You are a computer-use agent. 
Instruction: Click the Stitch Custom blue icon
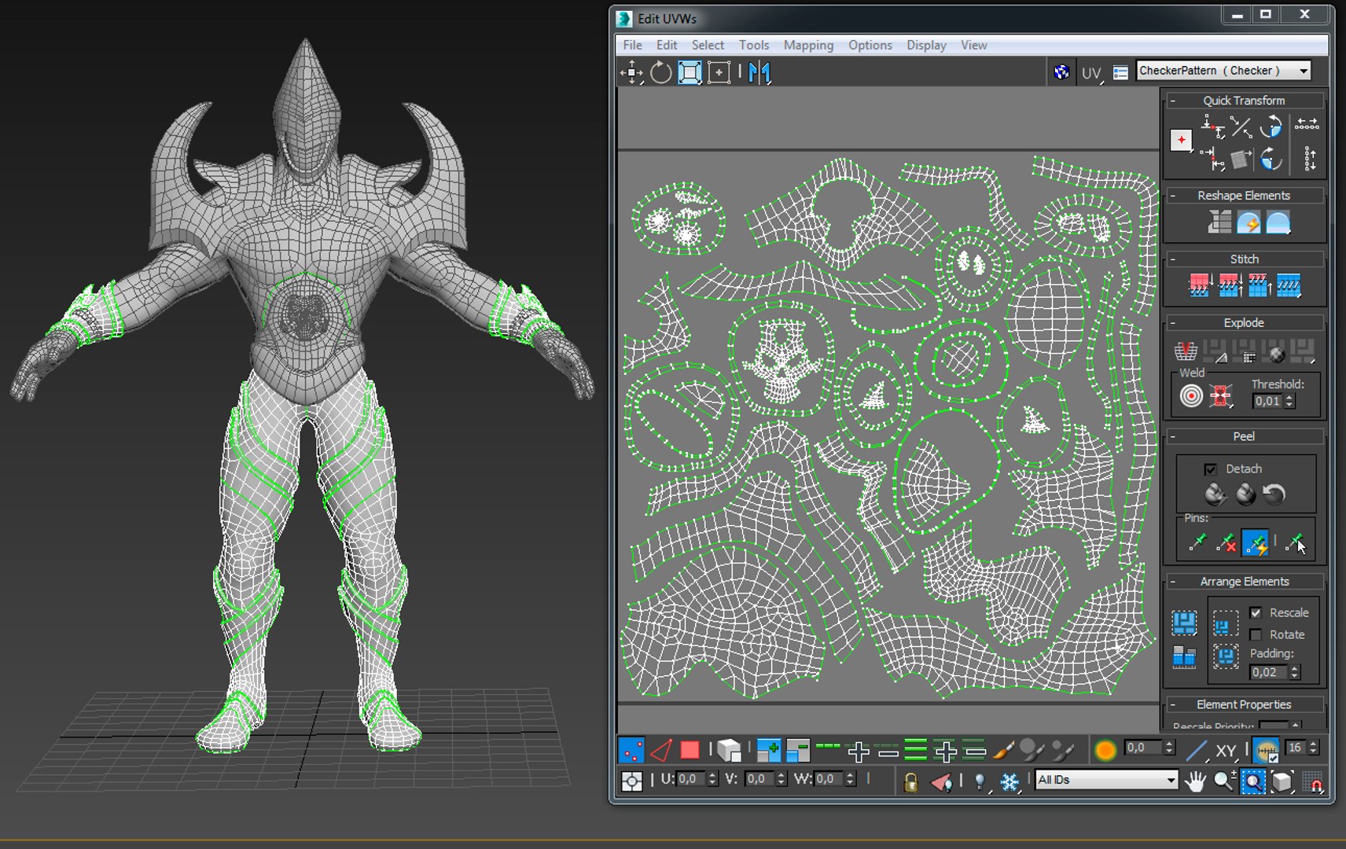[x=1289, y=285]
